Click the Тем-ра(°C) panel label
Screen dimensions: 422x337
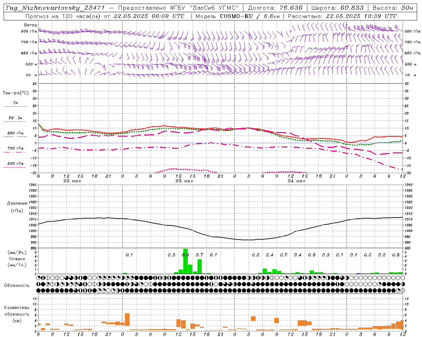point(15,93)
